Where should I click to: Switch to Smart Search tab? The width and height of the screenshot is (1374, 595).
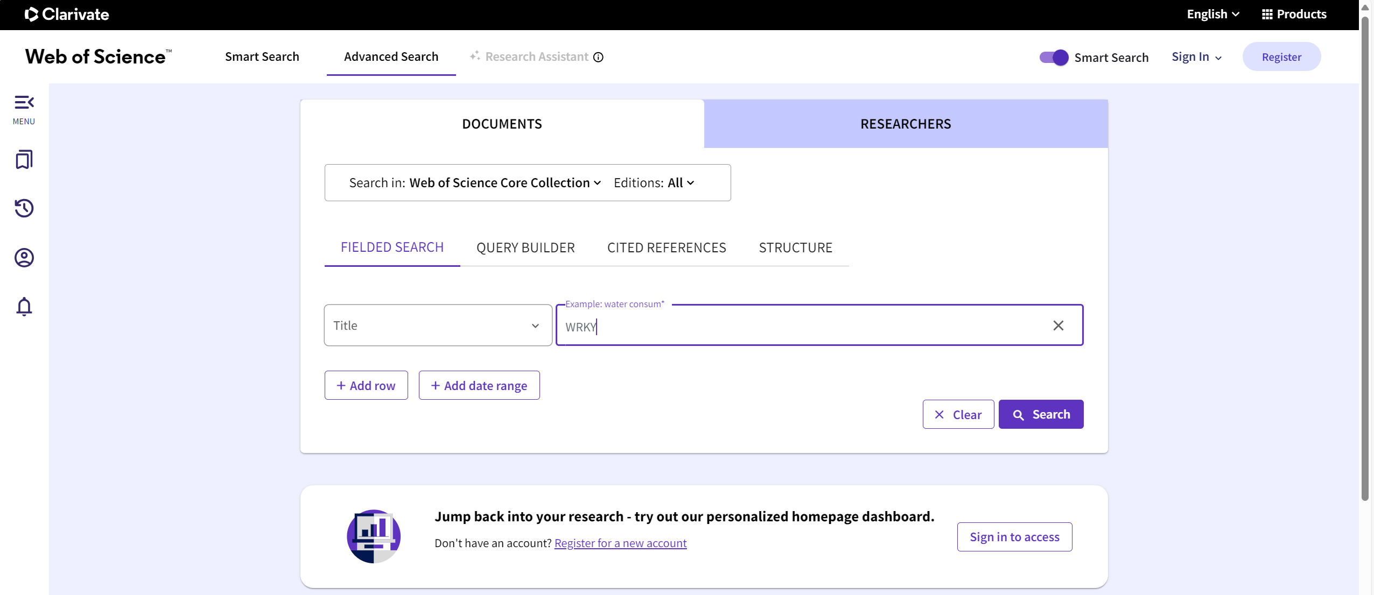[x=262, y=57]
